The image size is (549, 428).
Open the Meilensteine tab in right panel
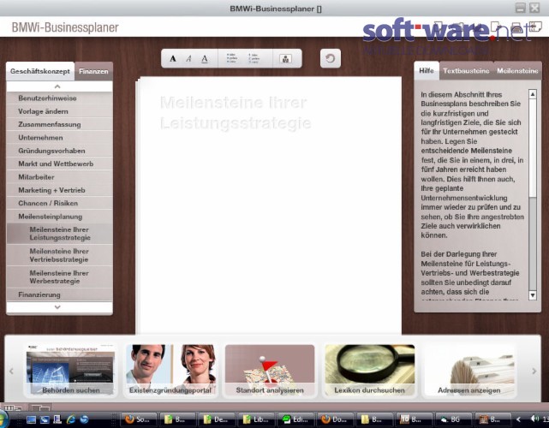(517, 71)
